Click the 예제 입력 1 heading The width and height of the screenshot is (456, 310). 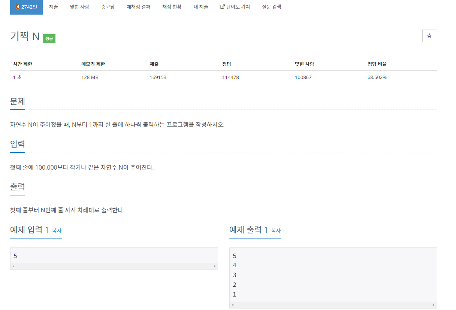tap(29, 230)
